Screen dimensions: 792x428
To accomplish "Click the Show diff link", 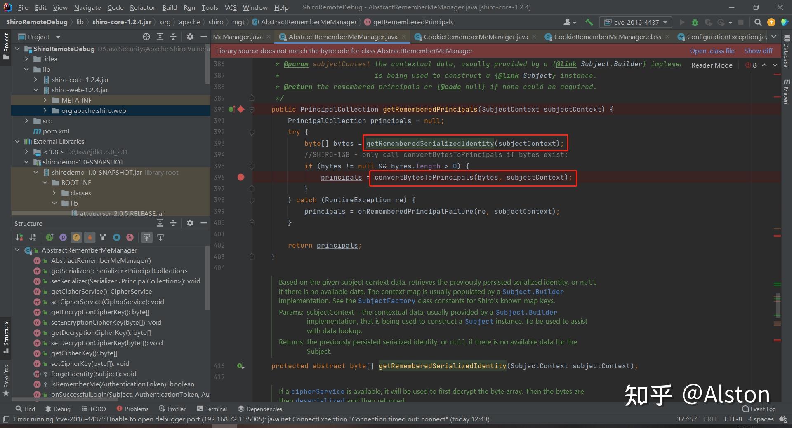I will click(758, 51).
